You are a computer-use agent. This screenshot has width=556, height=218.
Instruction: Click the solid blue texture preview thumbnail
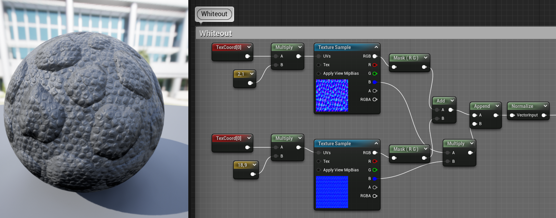pyautogui.click(x=332, y=192)
